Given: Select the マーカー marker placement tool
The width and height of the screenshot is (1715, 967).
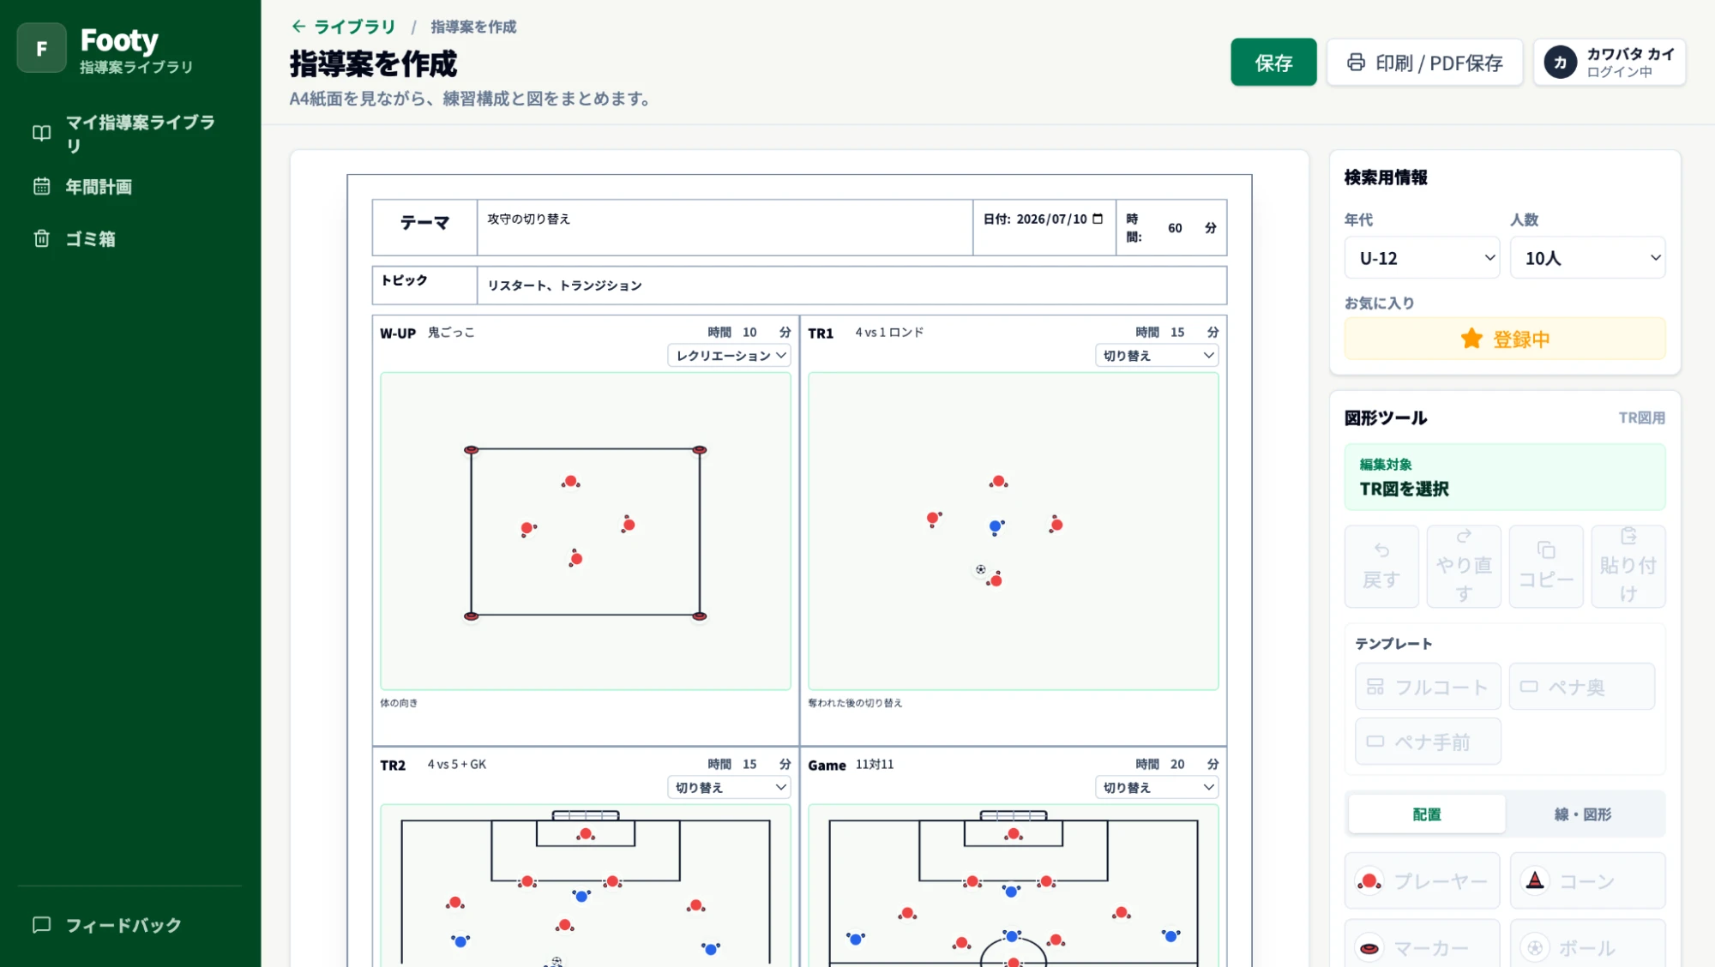Looking at the screenshot, I should coord(1422,946).
